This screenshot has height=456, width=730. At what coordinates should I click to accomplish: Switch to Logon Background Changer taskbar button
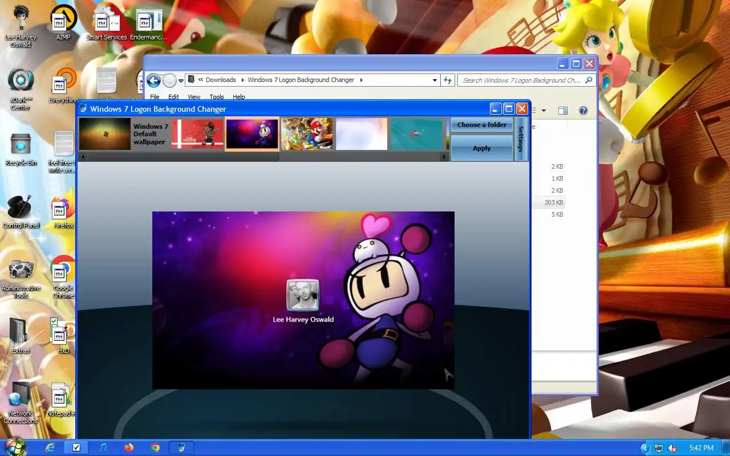coord(181,447)
